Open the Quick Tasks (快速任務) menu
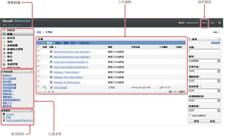This screenshot has height=136, width=235. 85,43
